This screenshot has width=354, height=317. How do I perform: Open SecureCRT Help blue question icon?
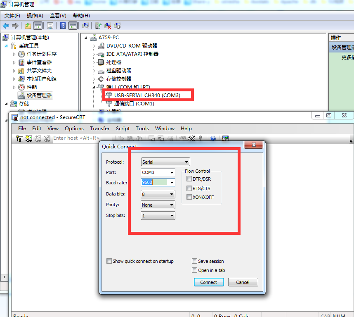tap(213, 138)
